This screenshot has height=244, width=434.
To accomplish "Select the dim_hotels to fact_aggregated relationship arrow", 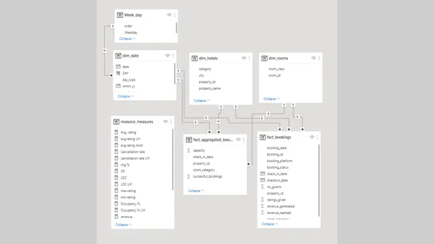I will tap(218, 121).
